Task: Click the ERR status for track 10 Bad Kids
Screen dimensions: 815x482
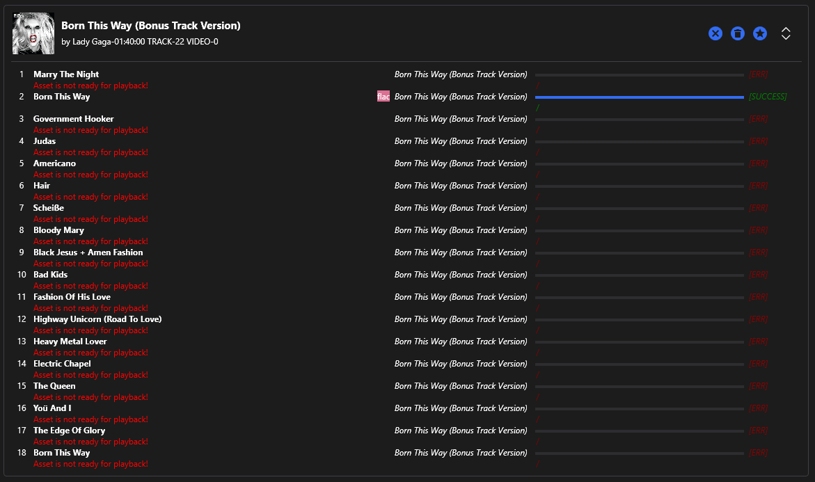Action: (x=759, y=275)
